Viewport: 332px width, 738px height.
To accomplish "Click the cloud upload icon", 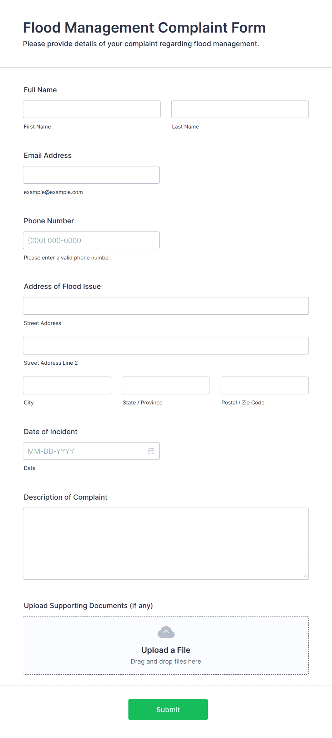I will click(166, 632).
